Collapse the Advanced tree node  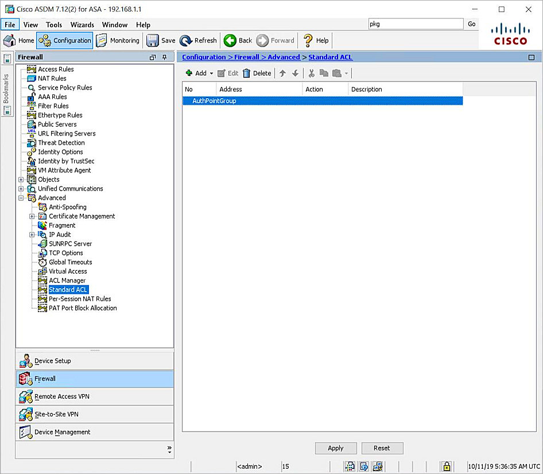[x=21, y=197]
